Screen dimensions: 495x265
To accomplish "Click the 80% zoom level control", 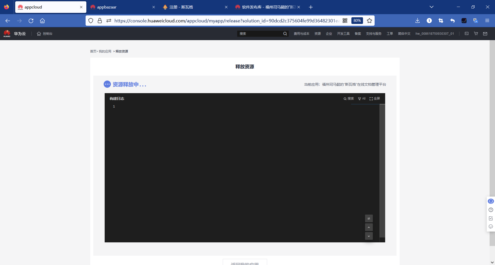I will 357,21.
